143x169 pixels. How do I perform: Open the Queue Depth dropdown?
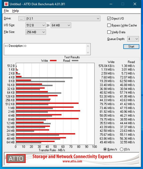pos(133,39)
